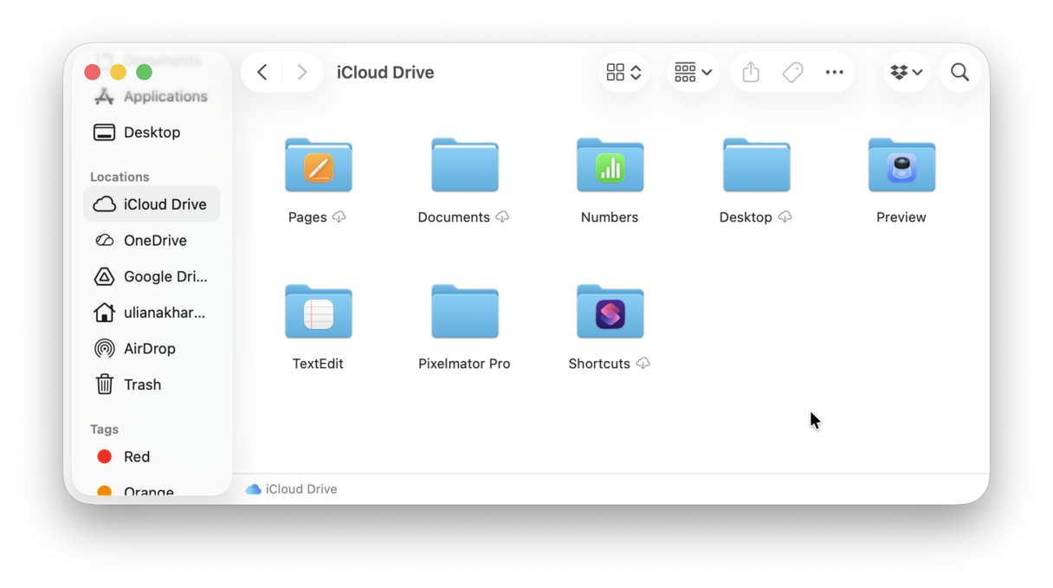Open the Dropbox status dropdown

(906, 72)
